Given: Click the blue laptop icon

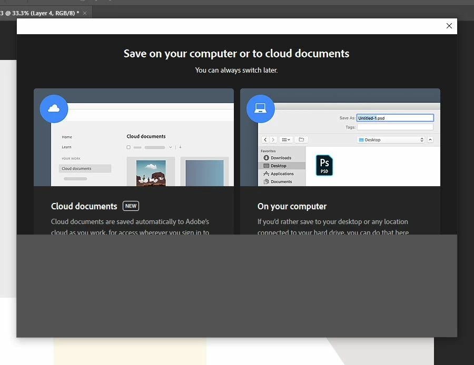Looking at the screenshot, I should click(260, 109).
